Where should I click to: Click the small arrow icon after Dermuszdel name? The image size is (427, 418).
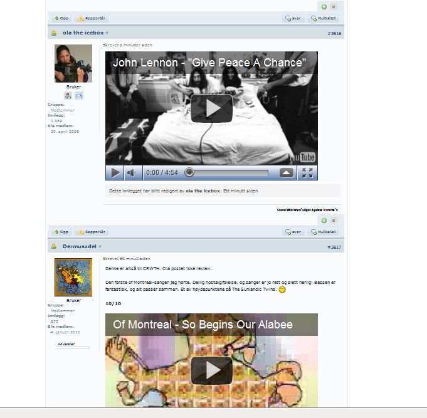point(100,246)
